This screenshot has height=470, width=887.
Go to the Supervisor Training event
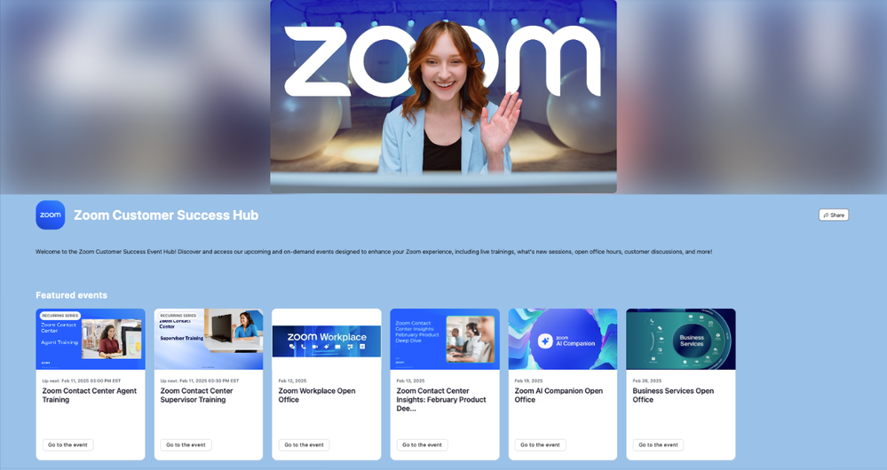click(186, 444)
